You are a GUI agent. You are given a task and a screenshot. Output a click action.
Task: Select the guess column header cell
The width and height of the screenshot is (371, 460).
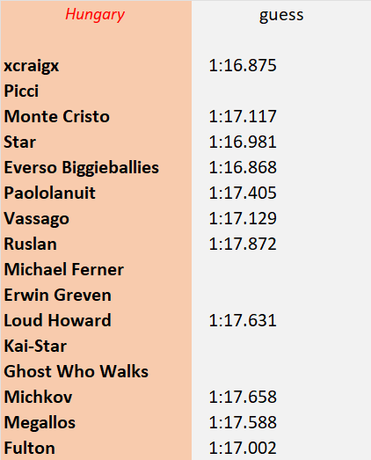click(281, 14)
